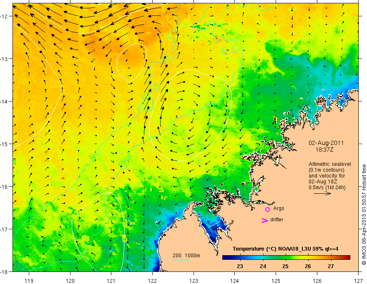Click the color bar value 27
This screenshot has height=284, width=367.
331,266
